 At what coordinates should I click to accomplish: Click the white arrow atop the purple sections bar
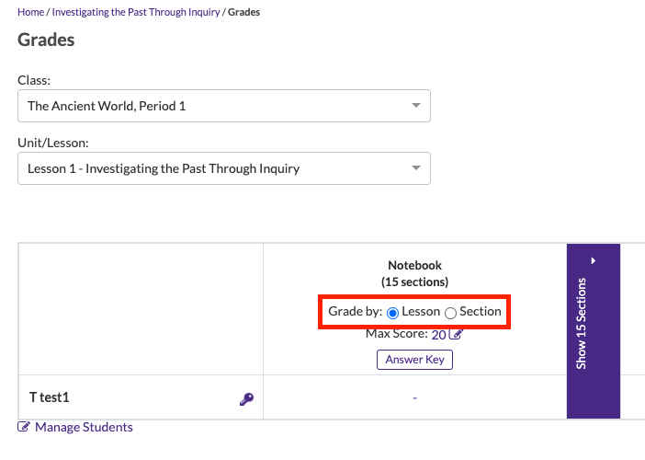(594, 261)
